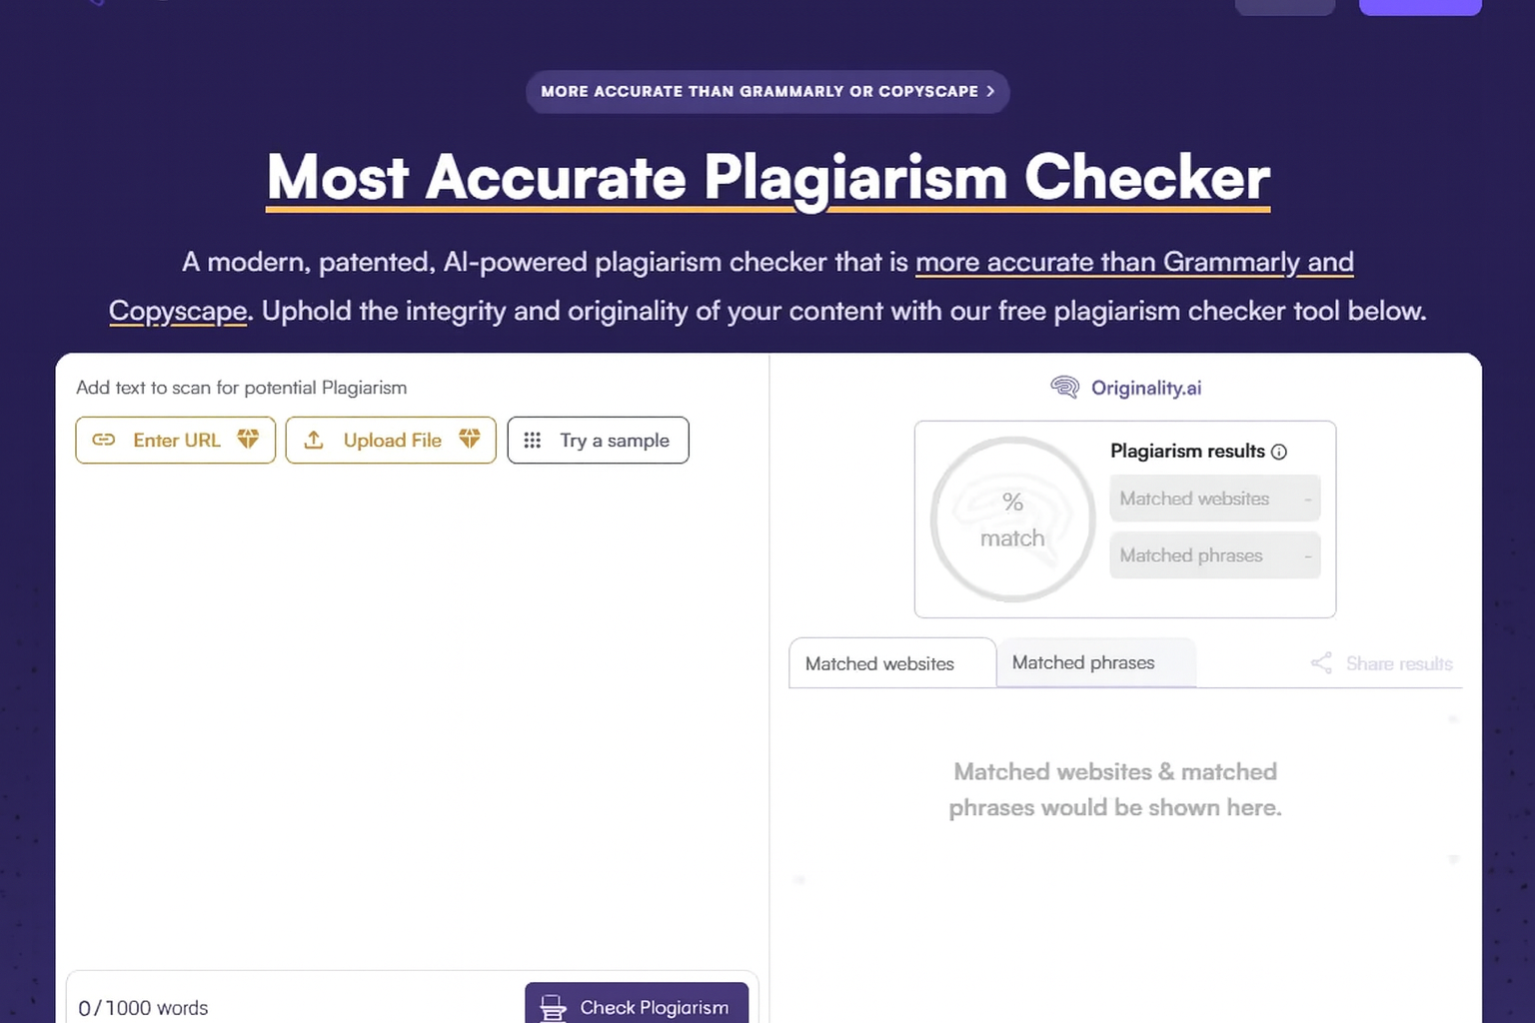Open the Most Accurate Plagiarism Checker heading link
The image size is (1535, 1023).
coord(767,178)
